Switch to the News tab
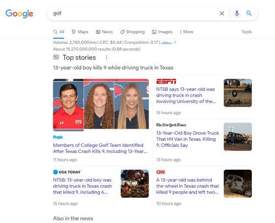Viewport: 275px width, 223px height. coord(105,32)
